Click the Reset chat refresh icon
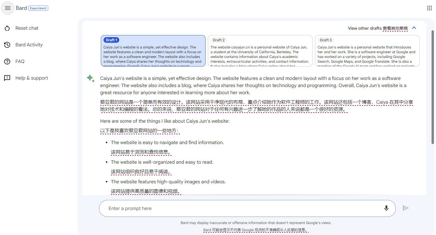The image size is (436, 235). tap(7, 28)
